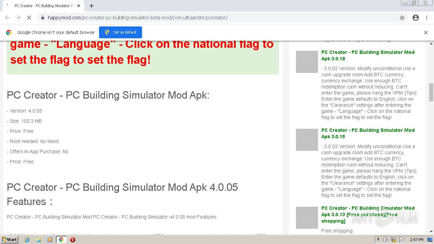Click the 'Free shopping' text in sidebar

[337, 231]
